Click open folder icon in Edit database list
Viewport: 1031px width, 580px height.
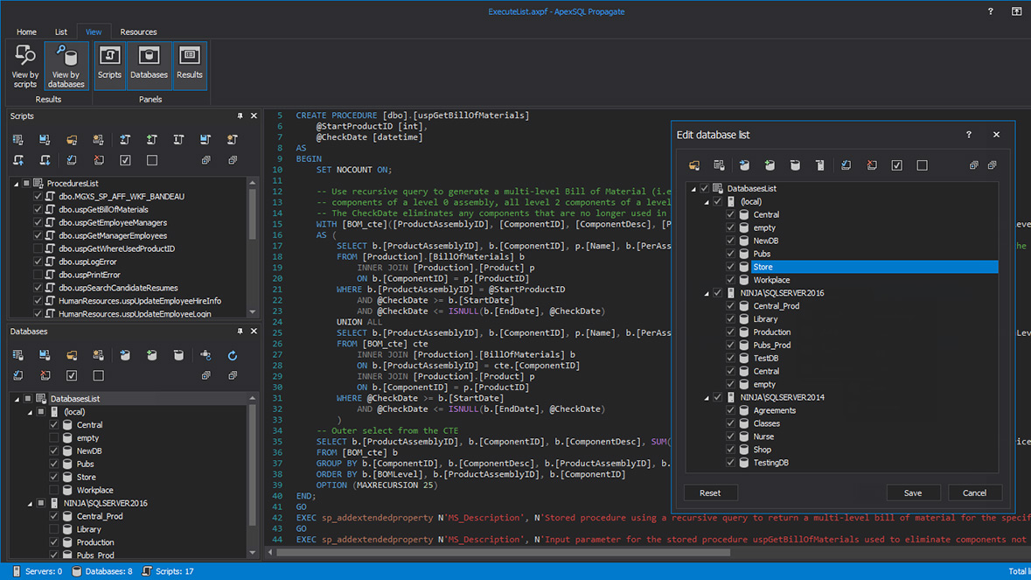tap(694, 165)
